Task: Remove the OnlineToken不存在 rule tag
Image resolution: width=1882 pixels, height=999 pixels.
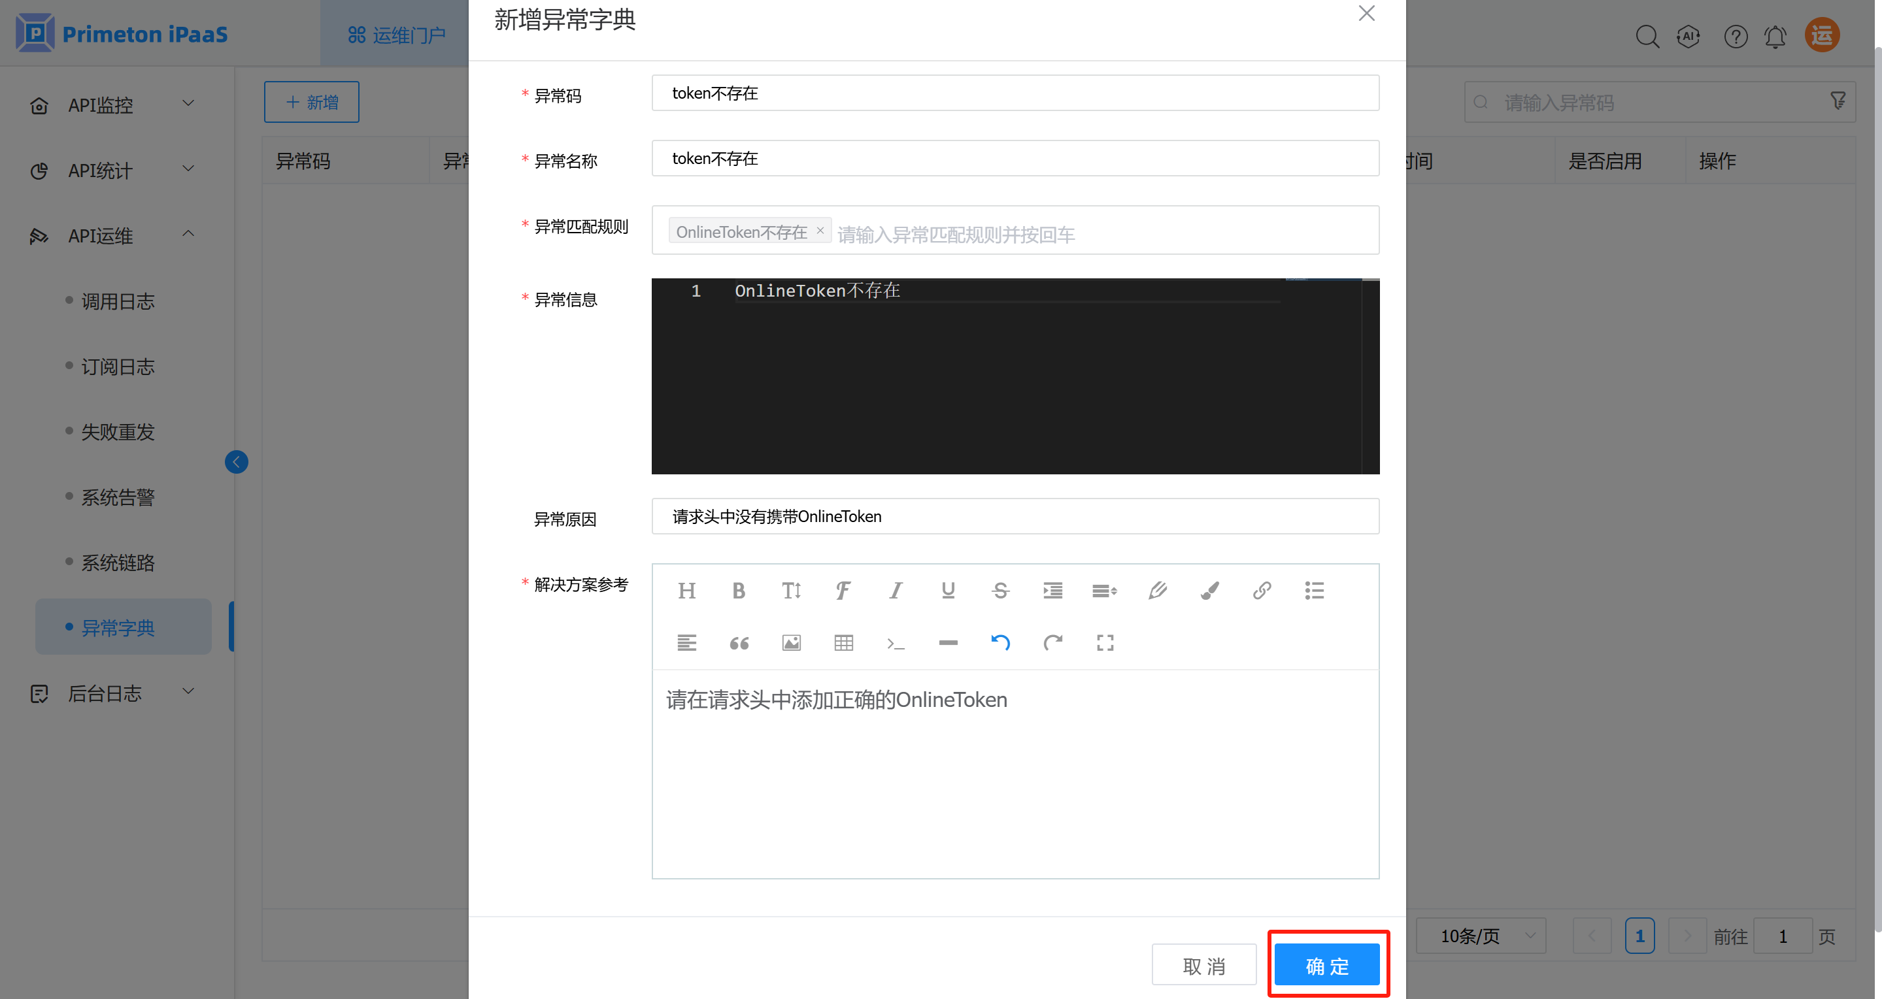Action: (820, 231)
